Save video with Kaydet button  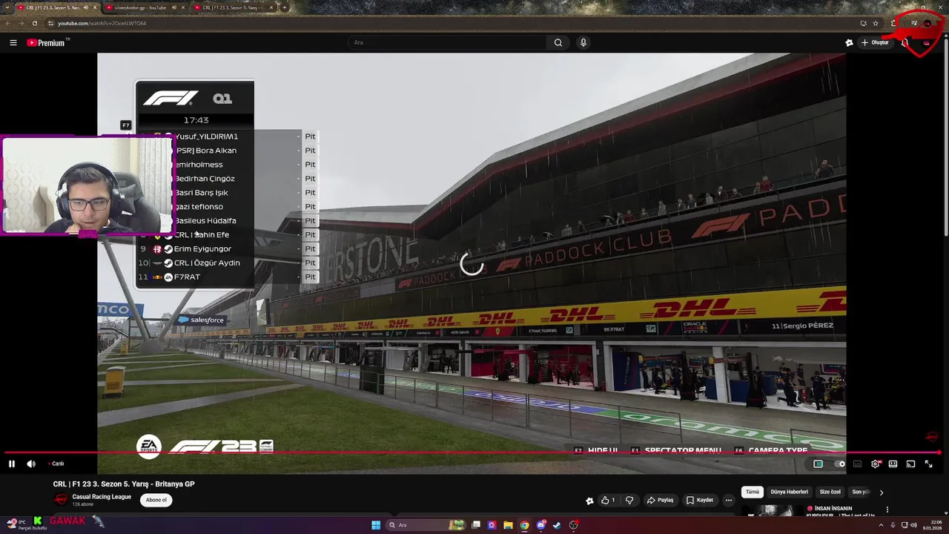[x=700, y=500]
